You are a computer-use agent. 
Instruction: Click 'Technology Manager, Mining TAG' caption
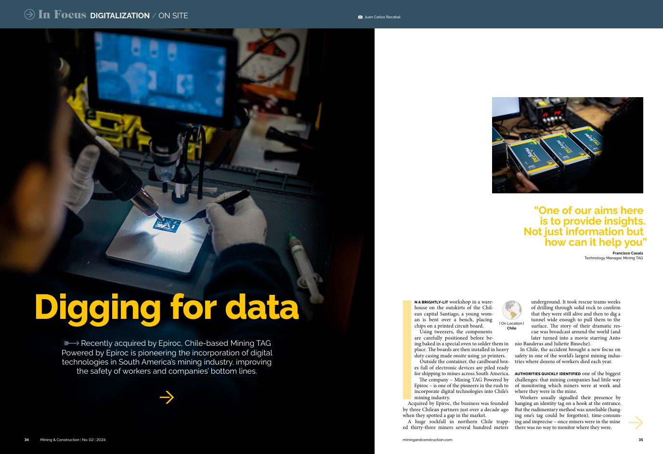(x=614, y=258)
